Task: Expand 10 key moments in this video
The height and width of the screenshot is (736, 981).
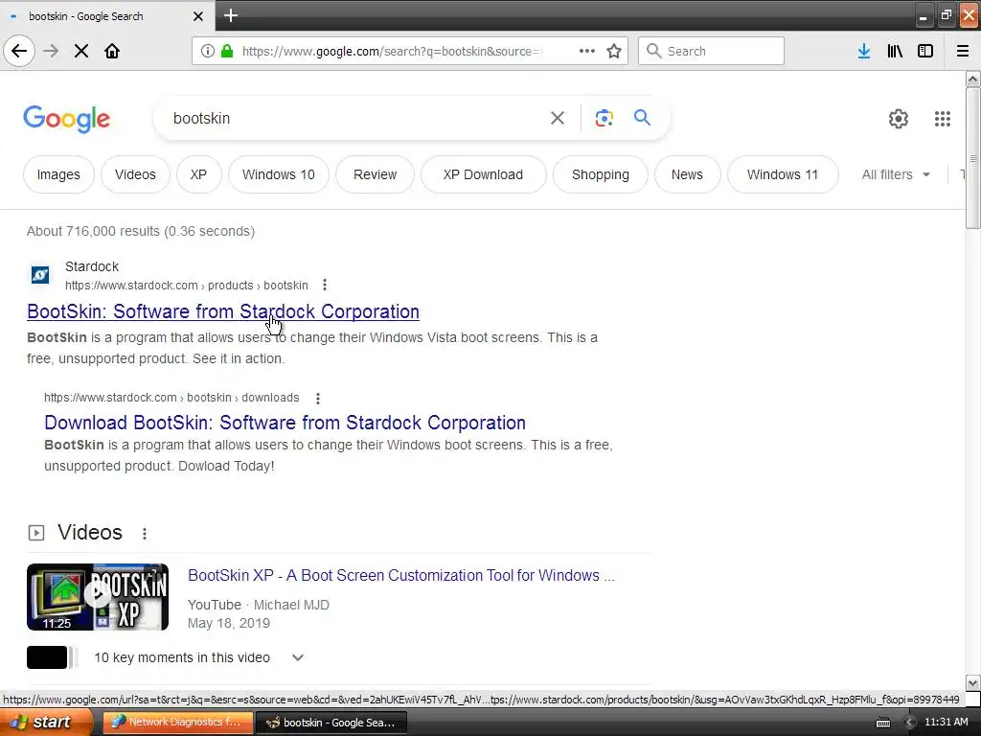Action: pyautogui.click(x=298, y=657)
